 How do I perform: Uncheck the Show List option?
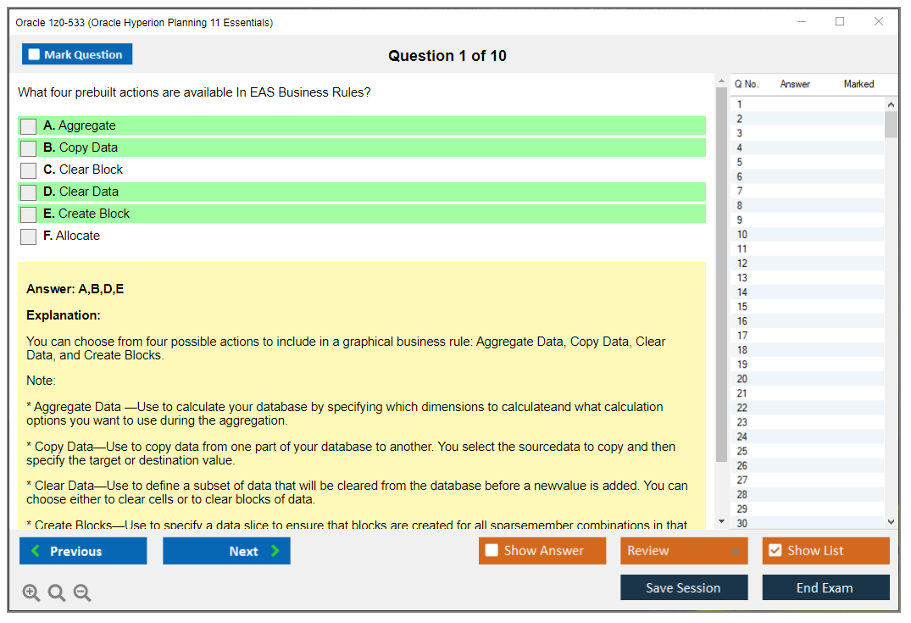click(775, 551)
